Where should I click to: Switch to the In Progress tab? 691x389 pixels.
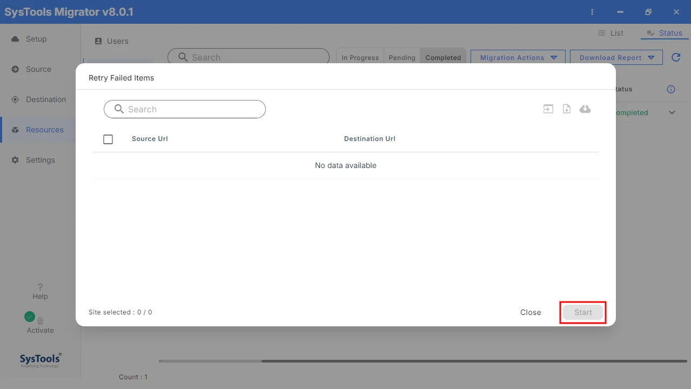coord(360,57)
